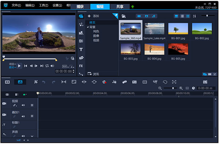Select the 纯色 library entry
This screenshot has width=219, height=144.
(96, 31)
